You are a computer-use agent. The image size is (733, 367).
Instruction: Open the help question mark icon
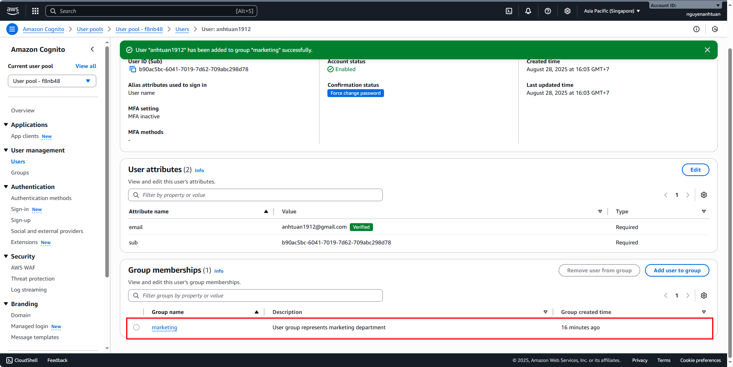click(548, 11)
